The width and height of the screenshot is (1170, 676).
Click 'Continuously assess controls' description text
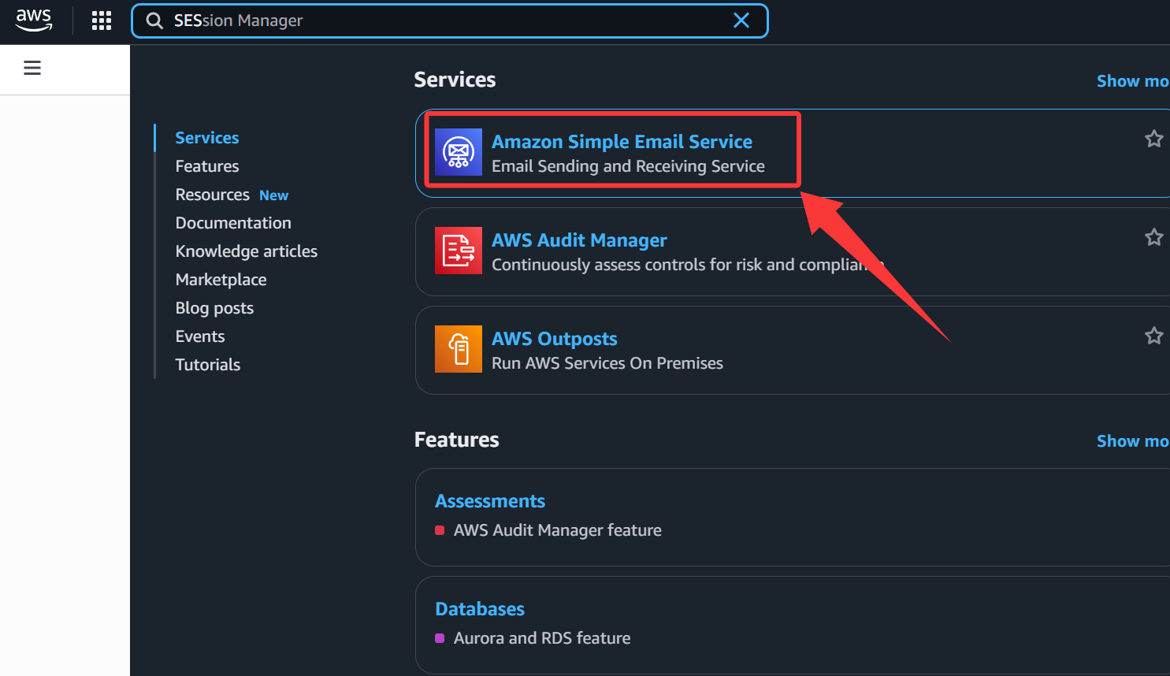point(687,265)
